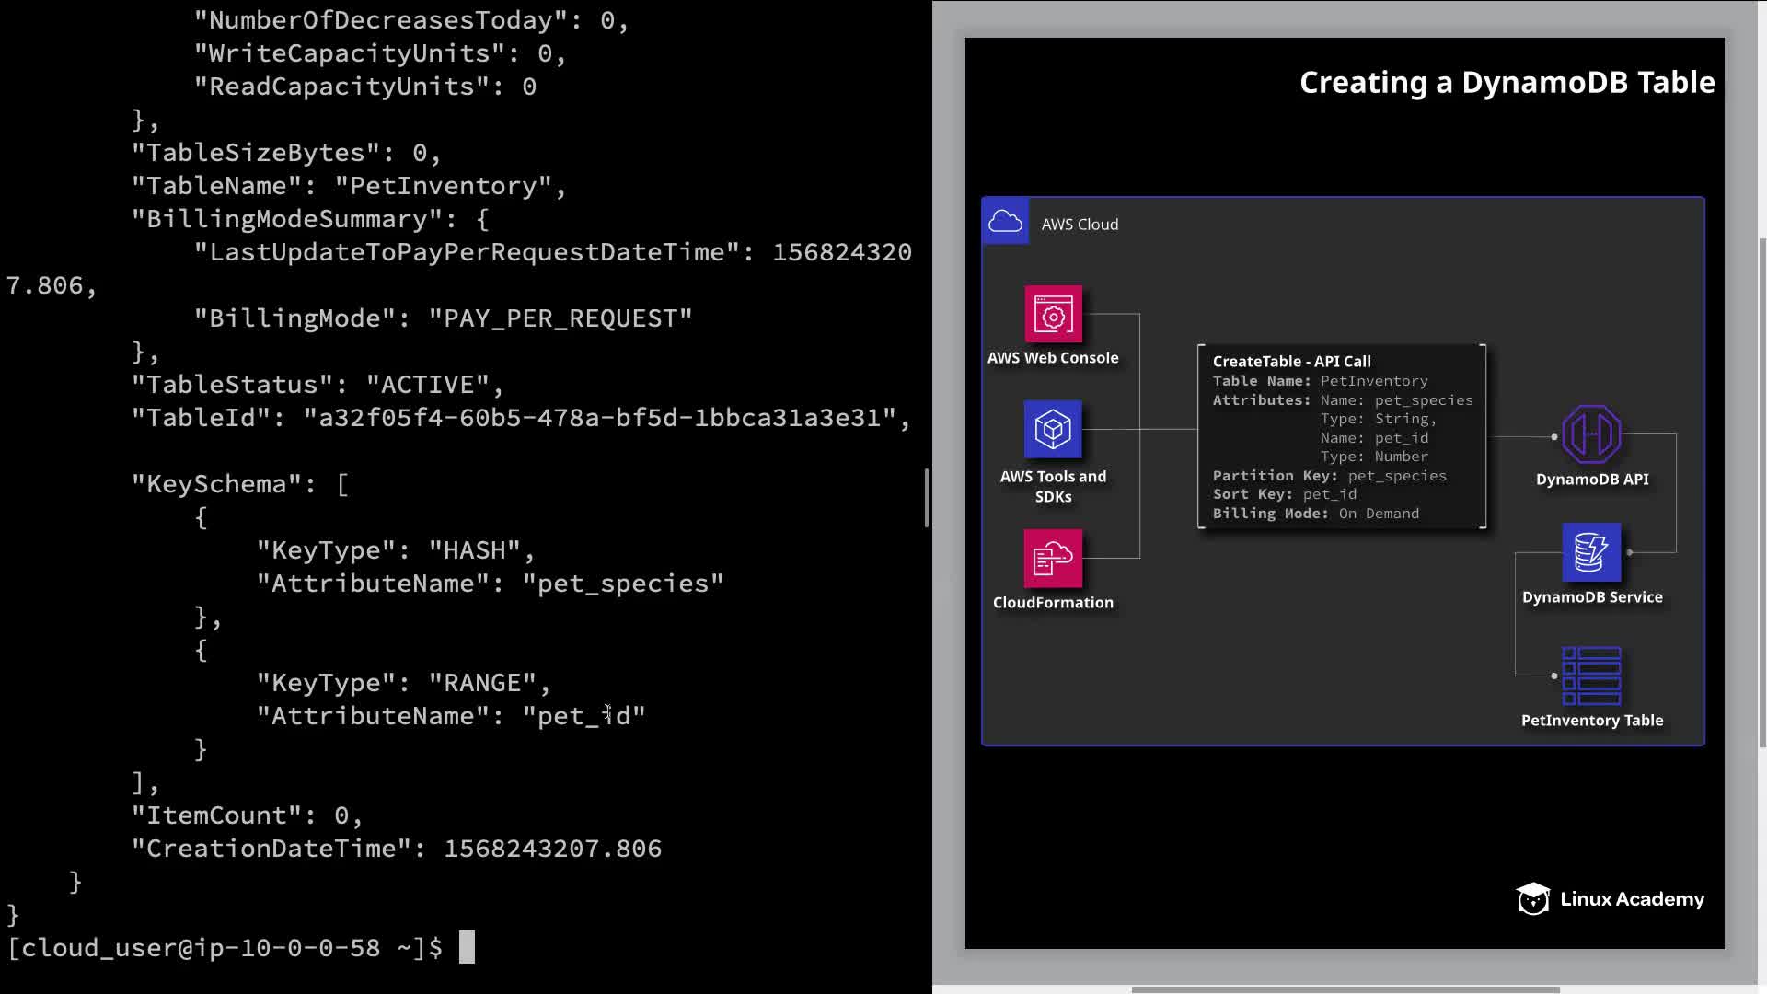Screen dimensions: 1767x994
Task: Click the PAY_PER_REQUEST billing mode text
Action: click(560, 318)
